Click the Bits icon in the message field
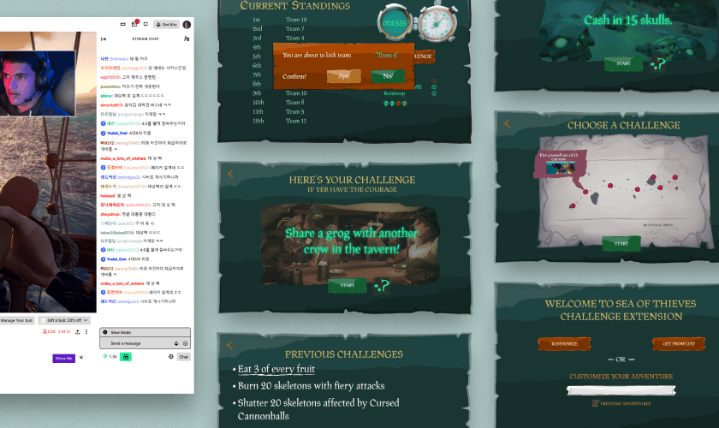The image size is (719, 428). (176, 343)
